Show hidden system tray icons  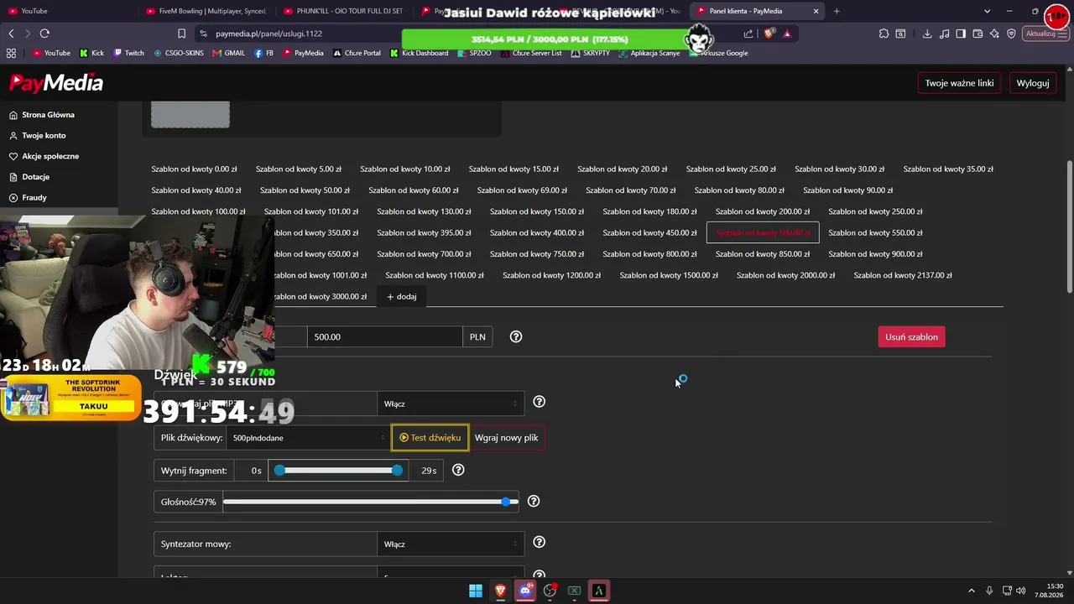pos(972,591)
